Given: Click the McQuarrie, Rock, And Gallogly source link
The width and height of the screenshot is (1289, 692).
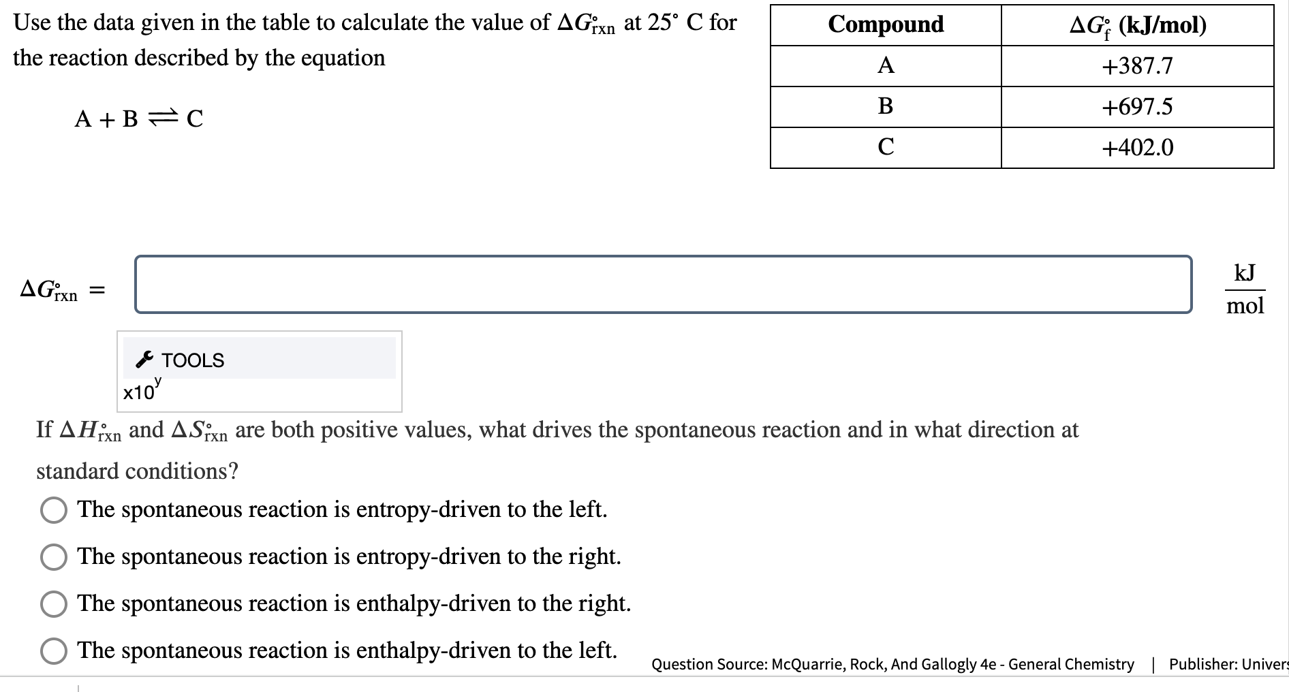Looking at the screenshot, I should (x=892, y=664).
